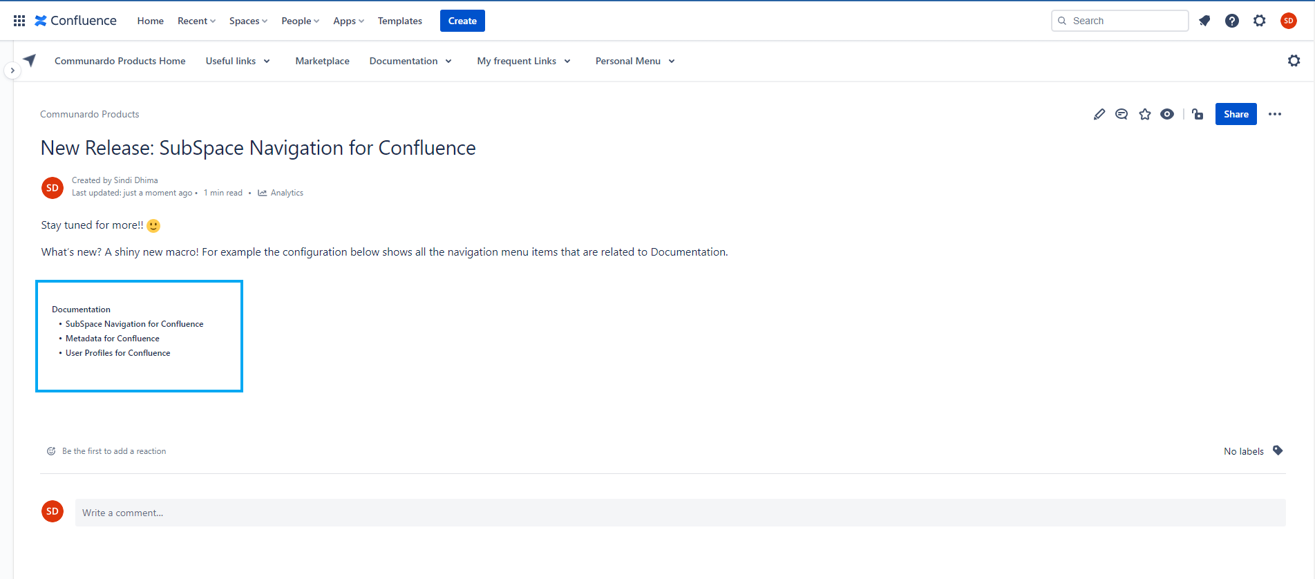Open the app switcher grid icon
Viewport: 1315px width, 579px height.
[19, 21]
